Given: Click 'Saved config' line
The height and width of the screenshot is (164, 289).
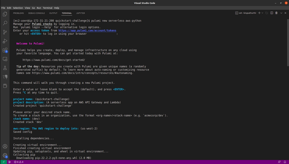Looking at the screenshot, I should point(22,132).
